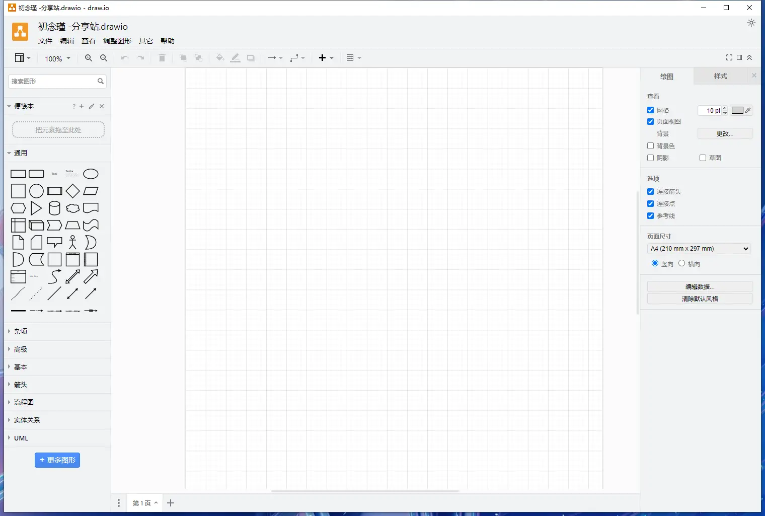Viewport: 765px width, 516px height.
Task: Click the undo arrow icon
Action: pos(125,58)
